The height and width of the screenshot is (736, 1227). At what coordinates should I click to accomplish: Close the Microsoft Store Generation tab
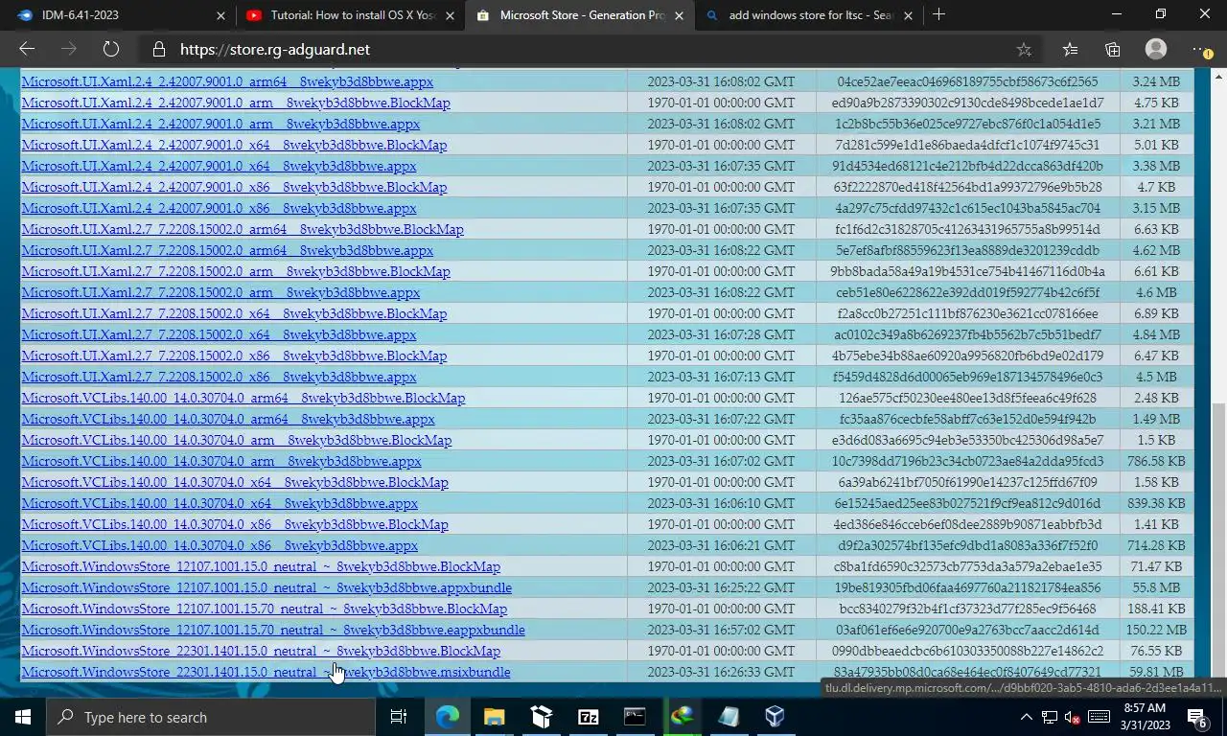click(x=680, y=15)
